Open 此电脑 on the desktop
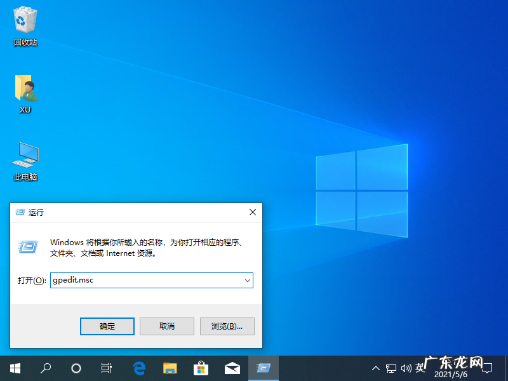This screenshot has height=381, width=508. [24, 159]
